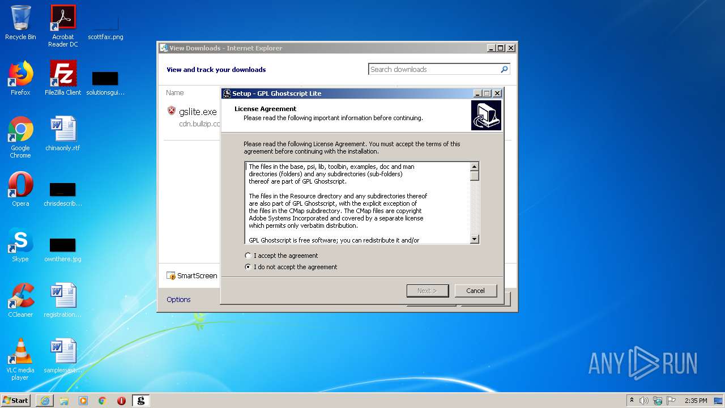The image size is (725, 408).
Task: Click Ghostscript setup taskbar button
Action: pos(141,401)
